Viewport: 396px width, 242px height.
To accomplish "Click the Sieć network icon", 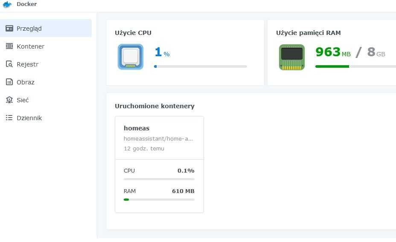I will coord(9,100).
